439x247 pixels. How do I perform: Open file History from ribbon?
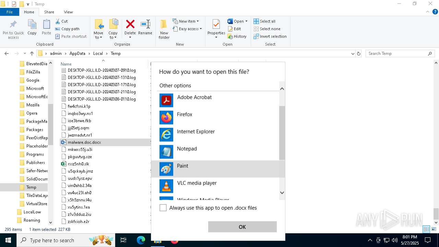pos(237,36)
